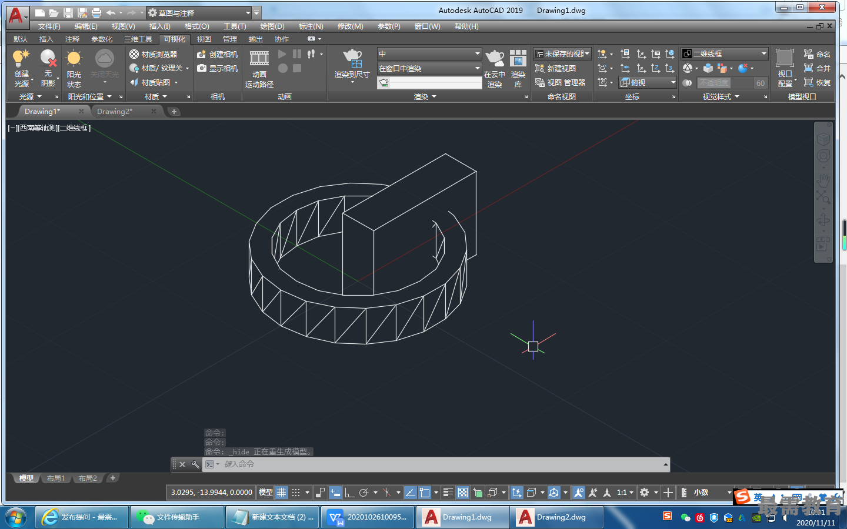The height and width of the screenshot is (529, 847).
Task: Click the Plot printer icon in quick access
Action: pos(96,12)
